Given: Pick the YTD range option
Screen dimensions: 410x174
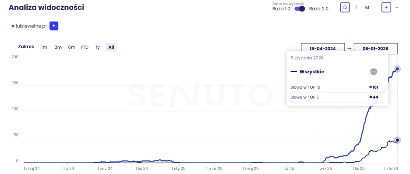Looking at the screenshot, I should [x=84, y=47].
